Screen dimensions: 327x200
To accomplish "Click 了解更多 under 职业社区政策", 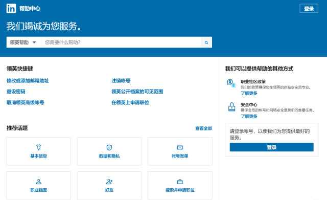I will point(249,93).
